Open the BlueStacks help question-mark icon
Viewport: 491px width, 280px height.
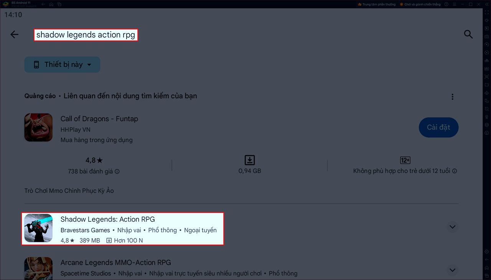tap(447, 4)
